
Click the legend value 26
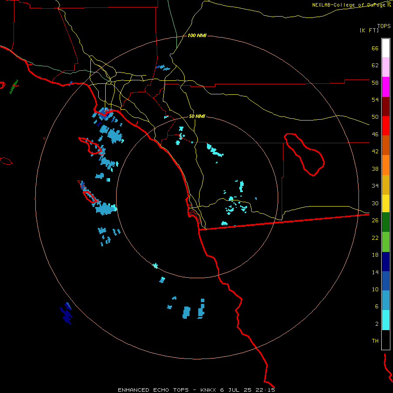pyautogui.click(x=375, y=221)
